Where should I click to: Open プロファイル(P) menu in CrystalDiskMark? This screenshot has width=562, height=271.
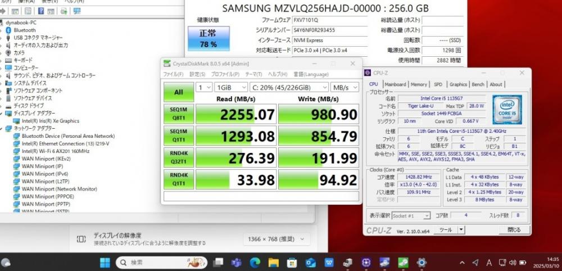tap(225, 74)
